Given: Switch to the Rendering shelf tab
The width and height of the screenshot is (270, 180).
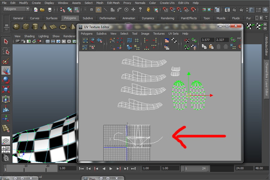Looking at the screenshot, I should point(167,18).
